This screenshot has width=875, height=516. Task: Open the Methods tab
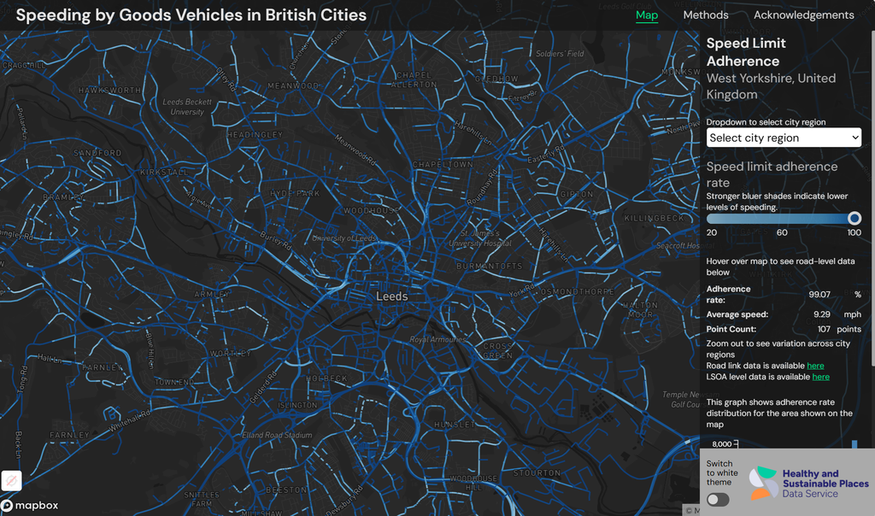(x=705, y=15)
